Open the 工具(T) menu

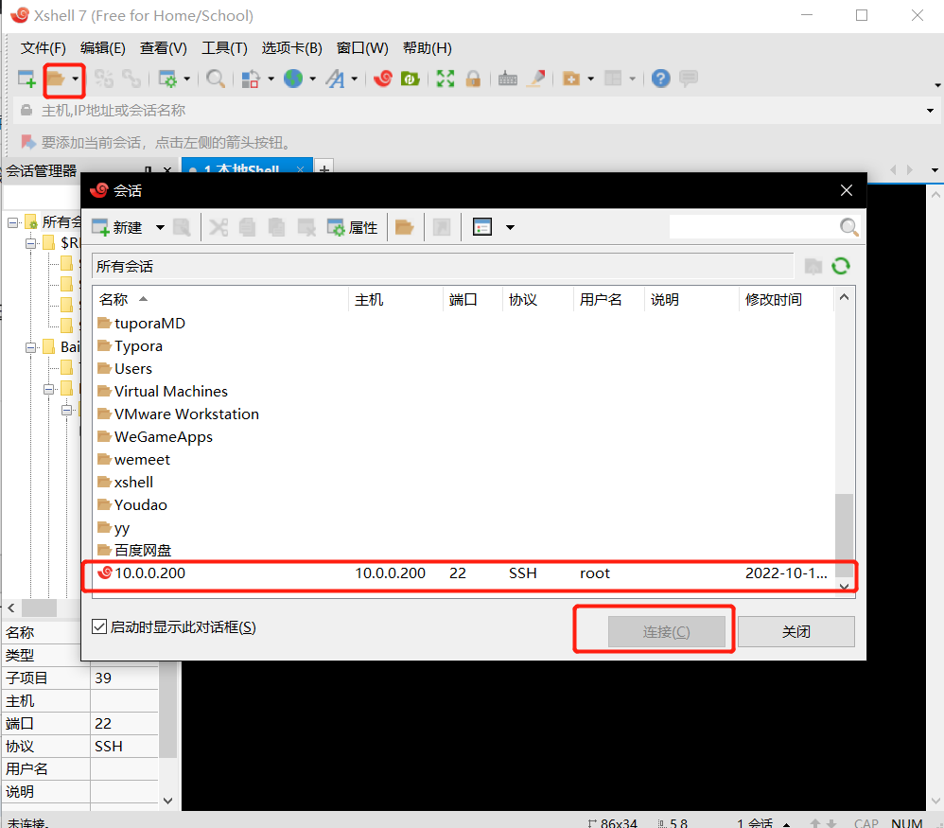pyautogui.click(x=224, y=48)
